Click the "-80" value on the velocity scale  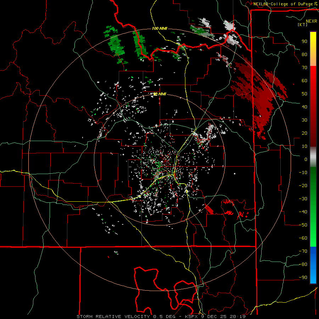tap(303, 264)
